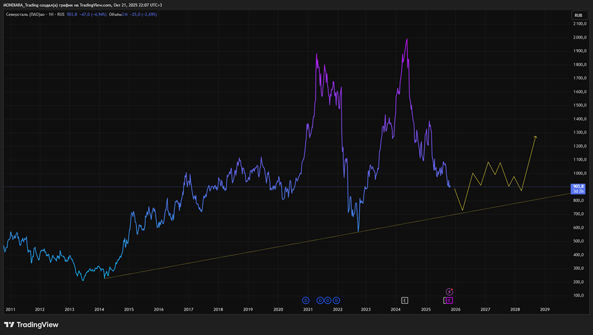The image size is (593, 335).
Task: Click the 2022 label on time axis
Action: [338, 310]
